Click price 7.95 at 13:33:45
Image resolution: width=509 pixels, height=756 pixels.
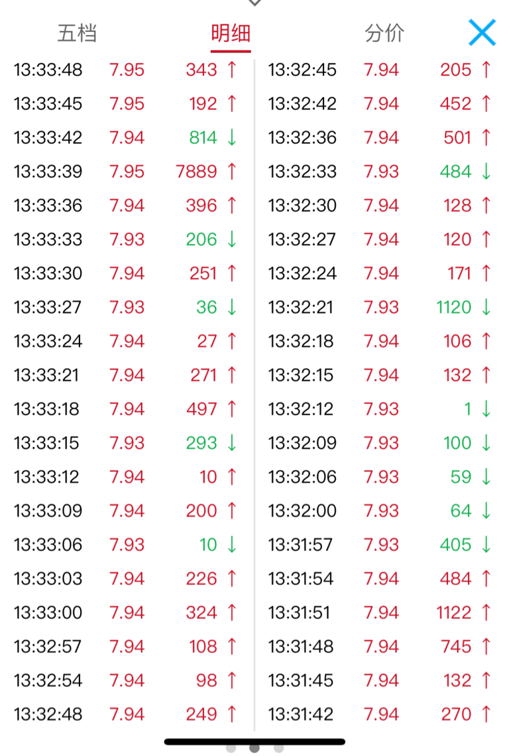(x=127, y=103)
